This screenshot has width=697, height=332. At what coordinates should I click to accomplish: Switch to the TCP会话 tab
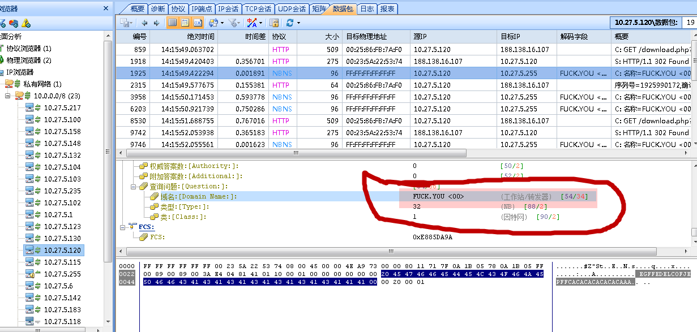point(258,8)
